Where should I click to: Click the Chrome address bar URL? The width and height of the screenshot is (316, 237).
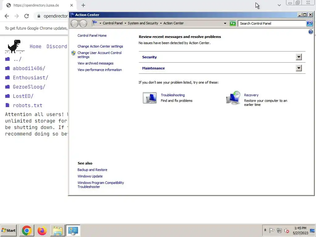[x=56, y=16]
